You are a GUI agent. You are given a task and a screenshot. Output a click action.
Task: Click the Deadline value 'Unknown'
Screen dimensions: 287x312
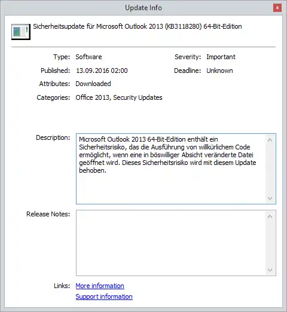[219, 71]
